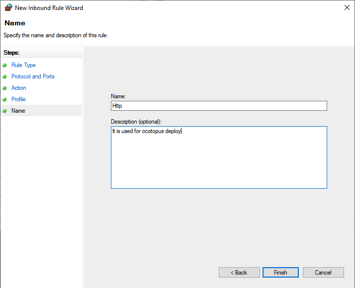Screen dimensions: 355x288
Task: Click the "Steps:" sidebar header
Action: (x=11, y=52)
